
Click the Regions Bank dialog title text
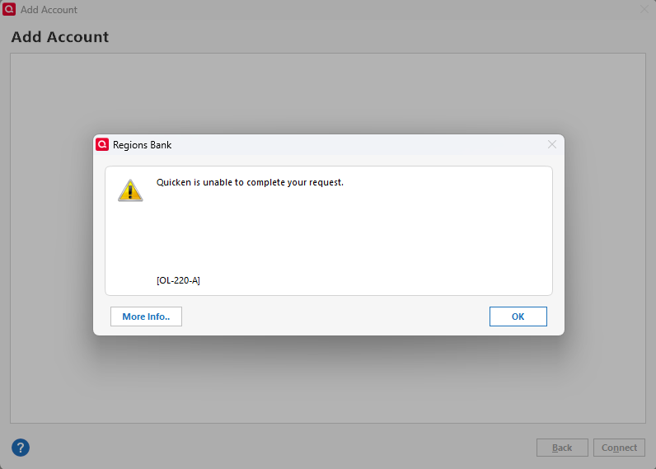pyautogui.click(x=143, y=145)
